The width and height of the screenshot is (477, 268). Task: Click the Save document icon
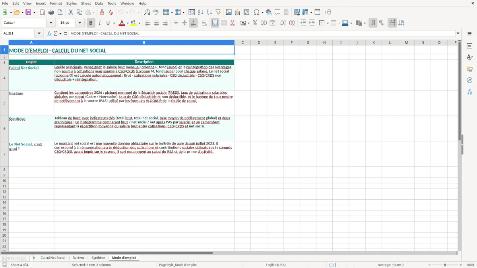click(28, 12)
